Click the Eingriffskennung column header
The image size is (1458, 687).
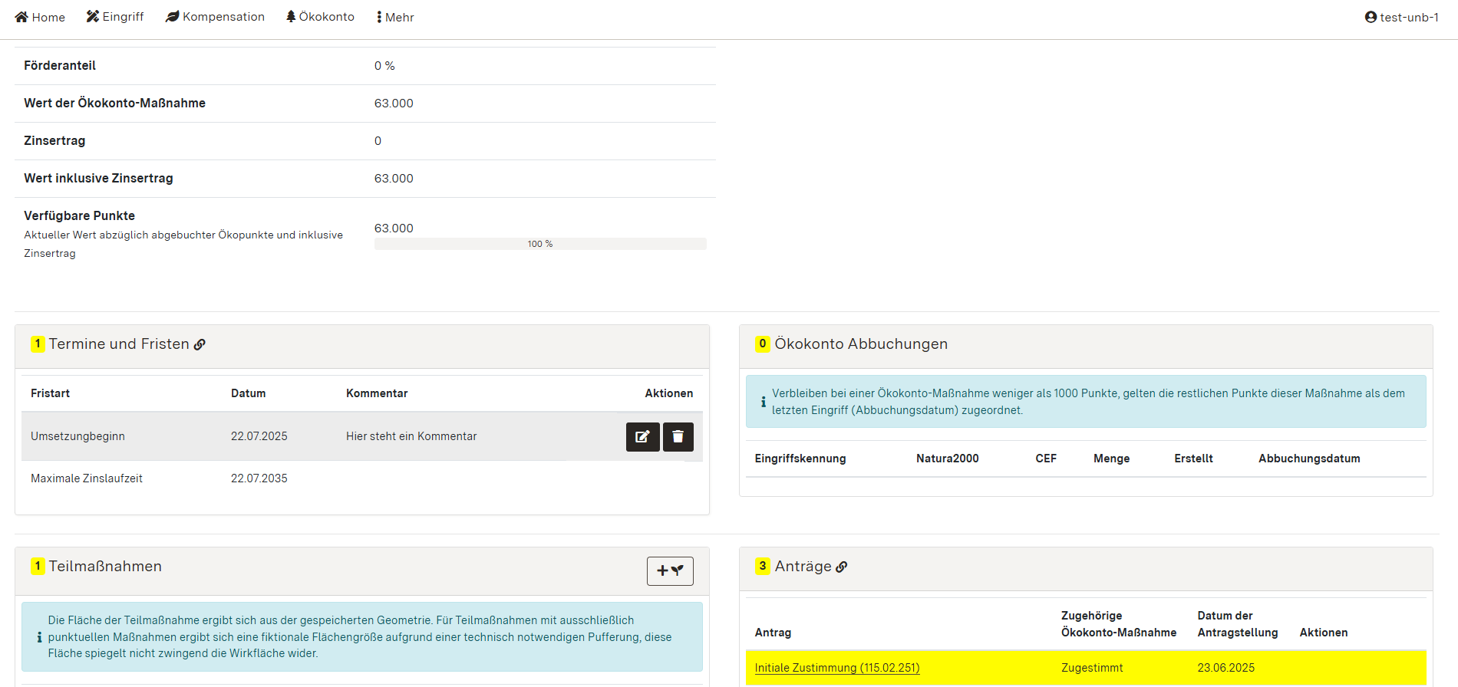coord(800,459)
